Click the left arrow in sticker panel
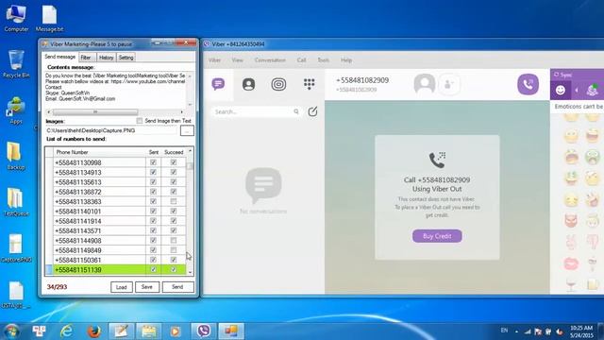This screenshot has height=340, width=604. 577,91
